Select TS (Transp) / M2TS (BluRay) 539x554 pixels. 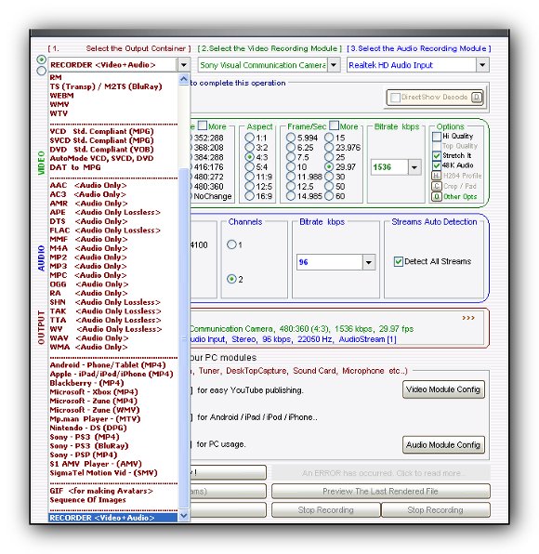click(x=113, y=86)
